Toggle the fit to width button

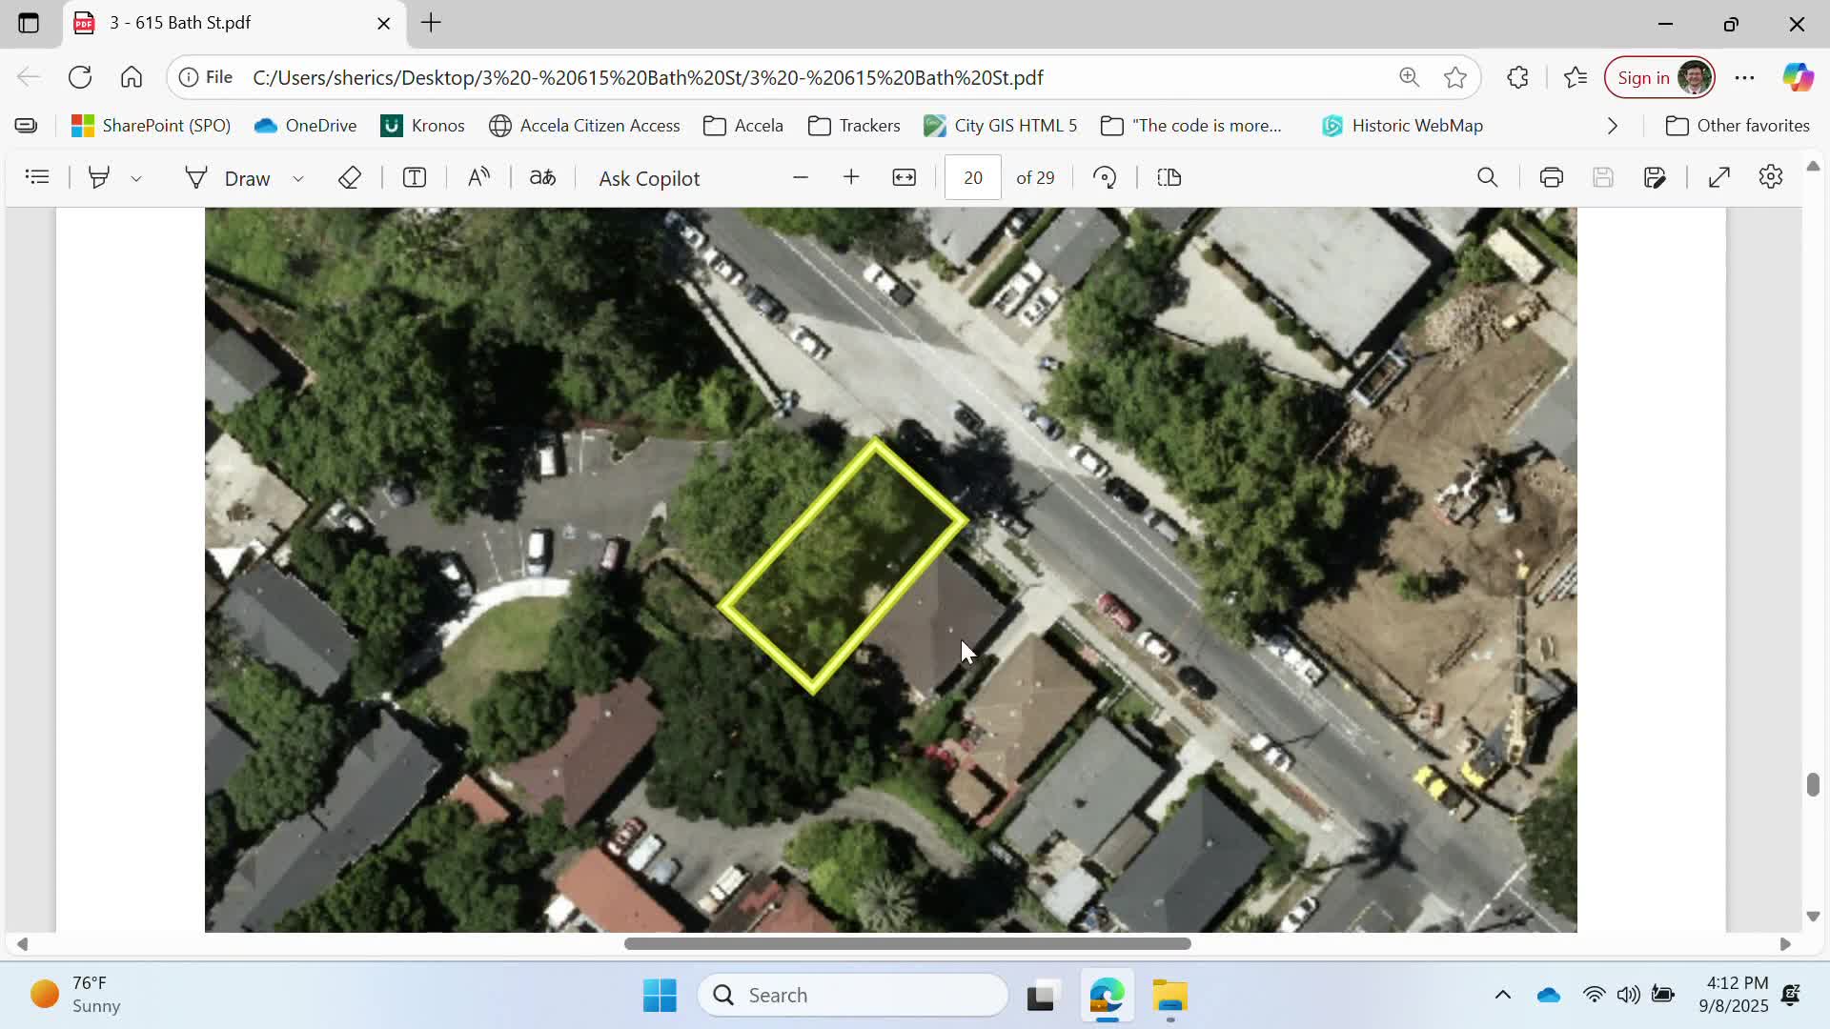click(x=904, y=177)
